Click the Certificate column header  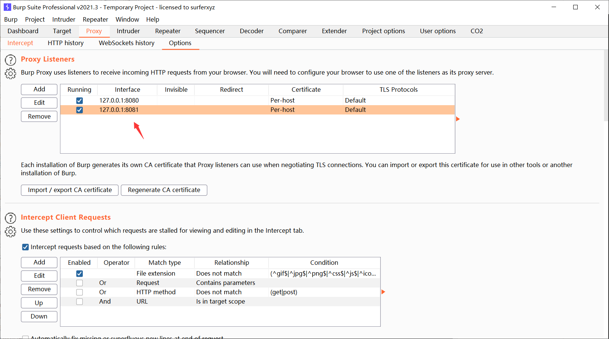(x=306, y=90)
